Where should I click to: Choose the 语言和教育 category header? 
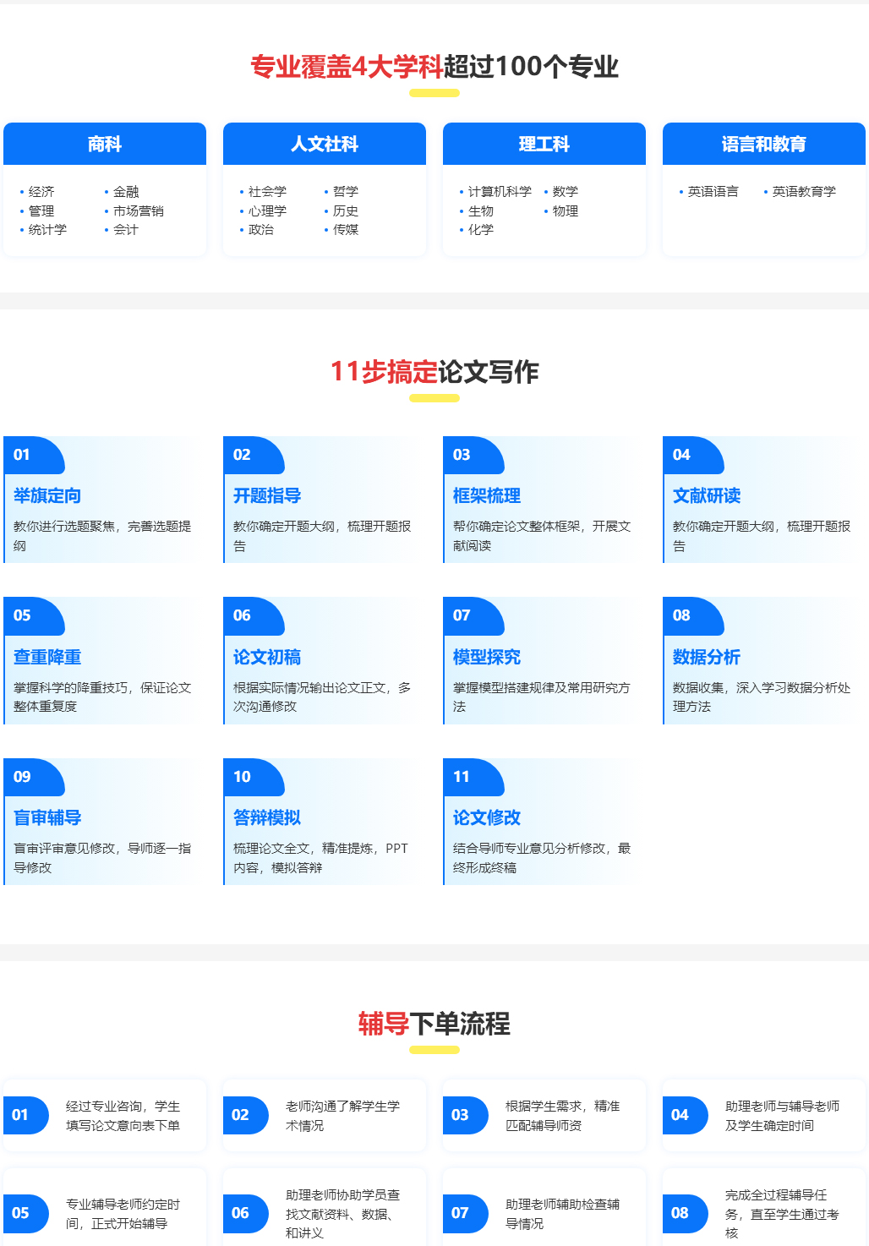tap(764, 144)
